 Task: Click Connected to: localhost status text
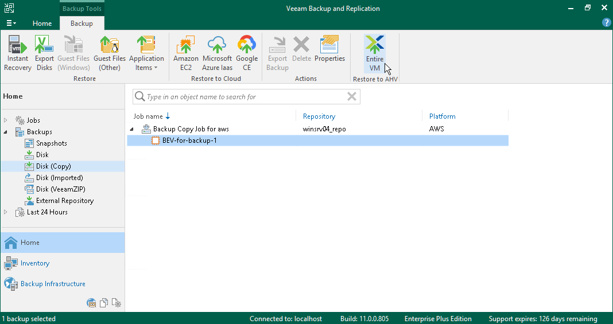[x=286, y=319]
